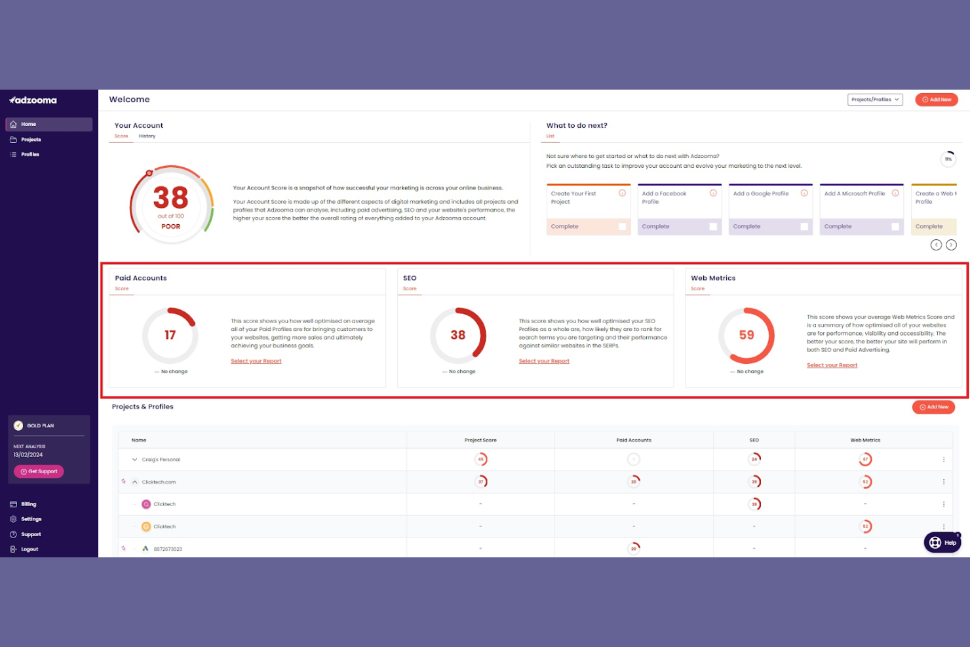Select the Score tab in Paid Accounts
970x647 pixels.
tap(121, 288)
